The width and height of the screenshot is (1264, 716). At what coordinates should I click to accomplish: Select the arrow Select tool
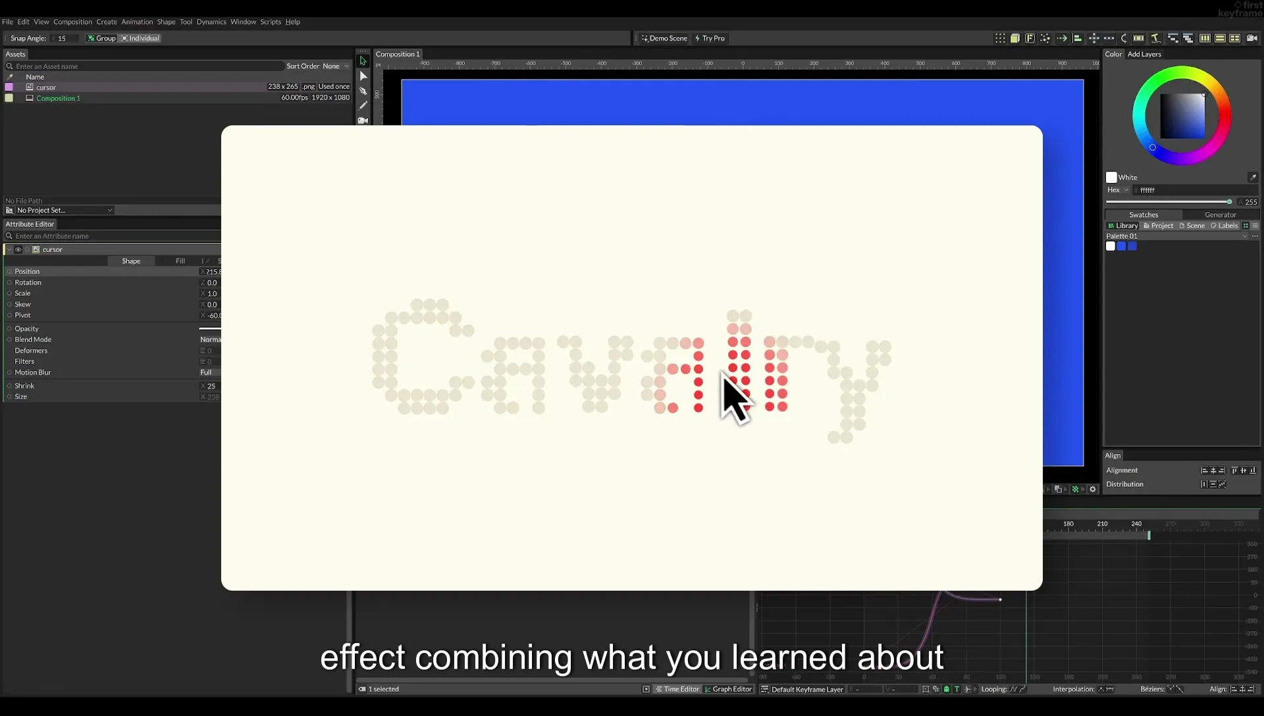(363, 61)
